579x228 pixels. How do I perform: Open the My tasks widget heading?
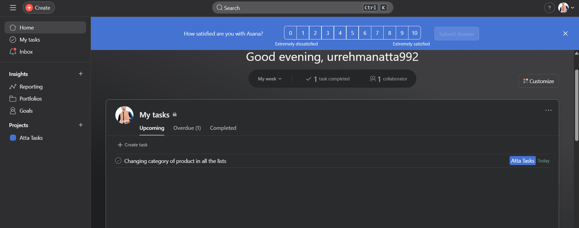coord(155,115)
